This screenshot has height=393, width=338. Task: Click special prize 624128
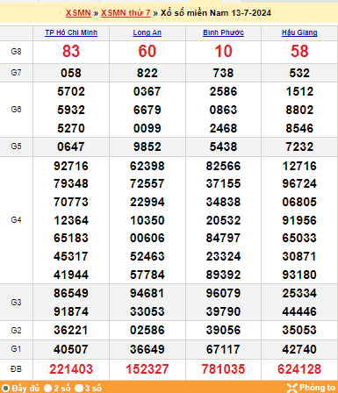point(299,369)
